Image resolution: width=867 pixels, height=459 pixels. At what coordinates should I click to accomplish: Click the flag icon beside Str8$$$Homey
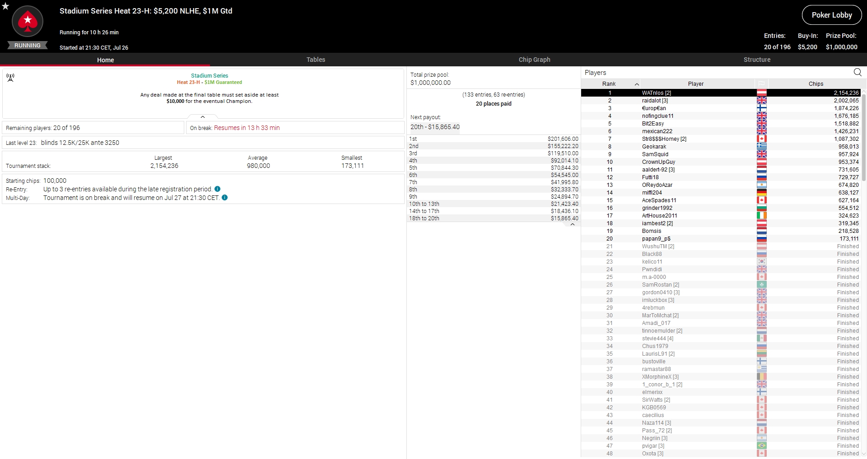tap(761, 139)
